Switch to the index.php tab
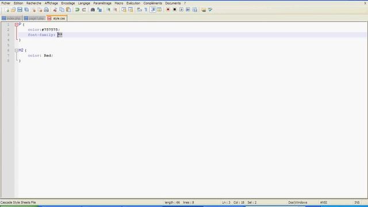 pyautogui.click(x=11, y=18)
